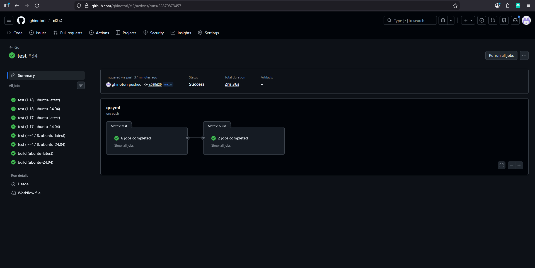Viewport: 535px width, 268px height.
Task: Click the search input field
Action: 410,20
